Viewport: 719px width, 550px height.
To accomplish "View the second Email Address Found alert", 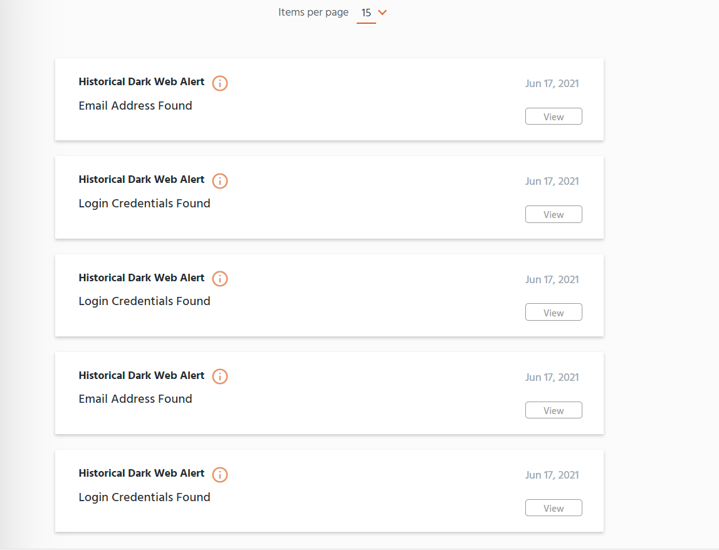I will [554, 410].
